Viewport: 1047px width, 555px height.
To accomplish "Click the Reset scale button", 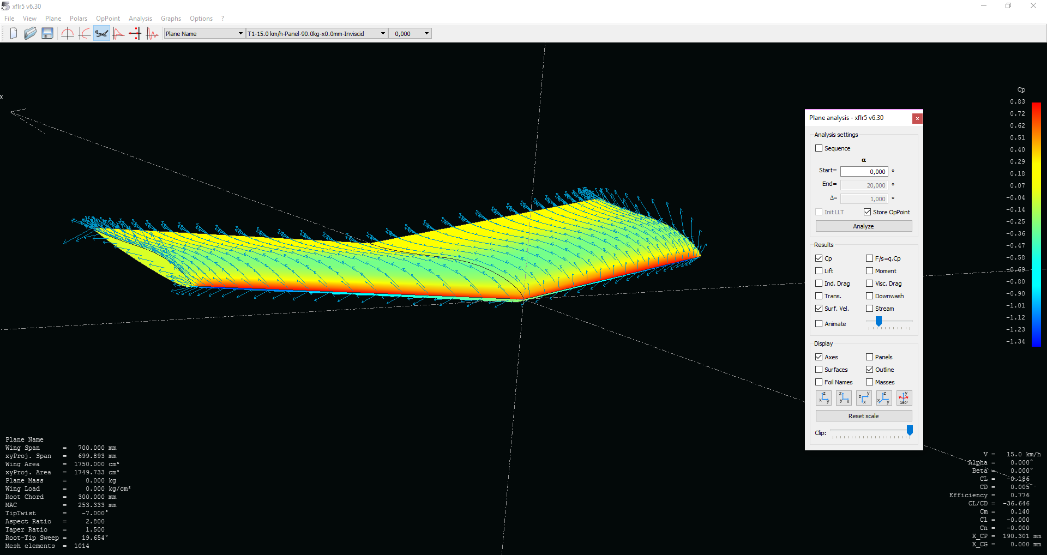I will (x=863, y=416).
